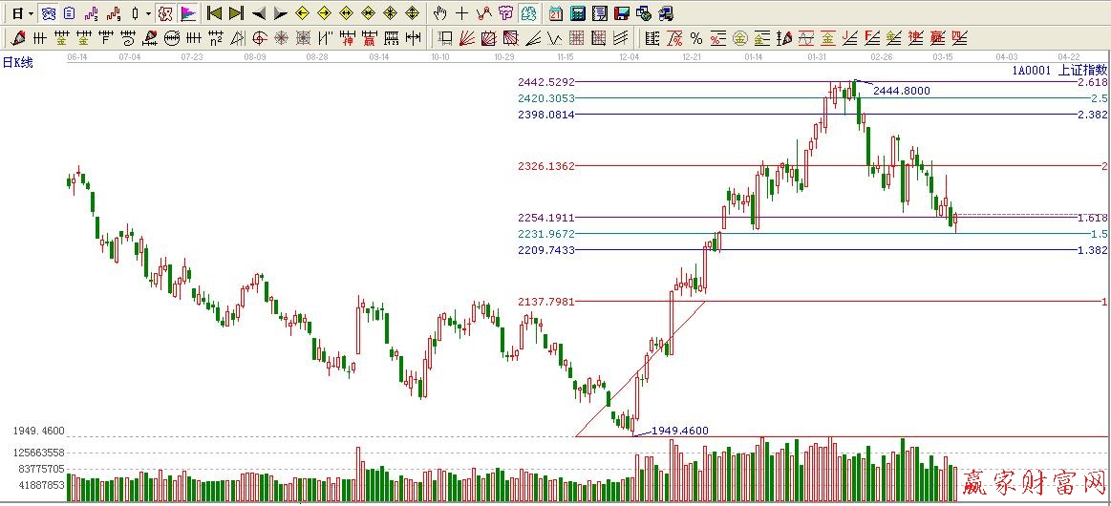Click the 2444.8000 high price annotation
The height and width of the screenshot is (506, 1111).
pos(901,91)
